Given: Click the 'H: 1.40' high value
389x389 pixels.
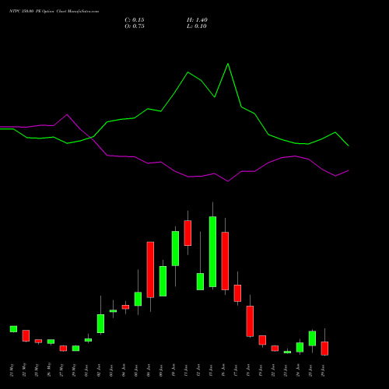Looking at the screenshot, I should click(197, 20).
